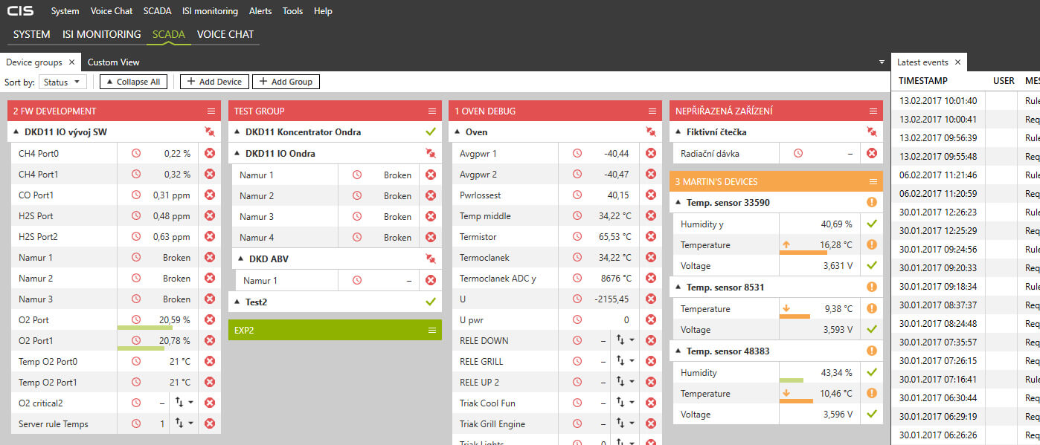The image size is (1040, 445).
Task: Click the clock icon next to Avgpwr 1
Action: (x=577, y=154)
